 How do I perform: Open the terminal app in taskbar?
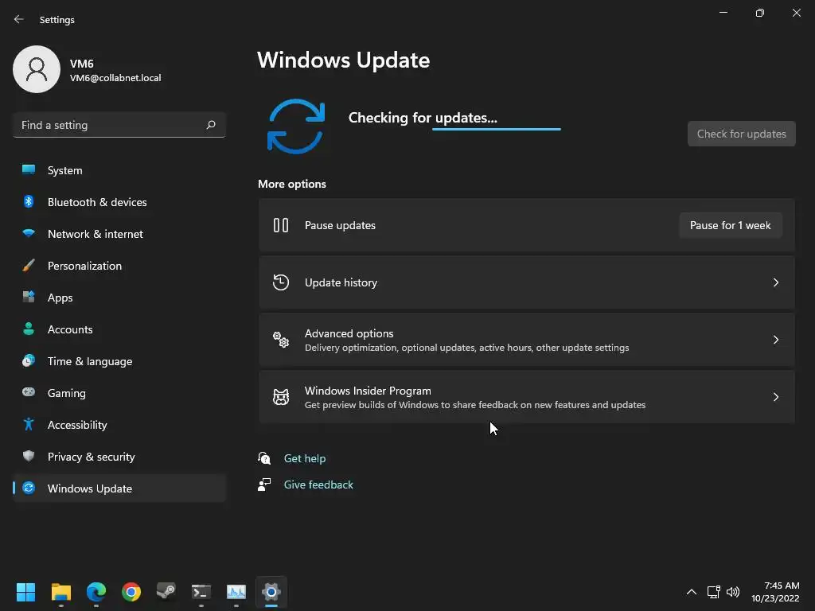pos(201,592)
